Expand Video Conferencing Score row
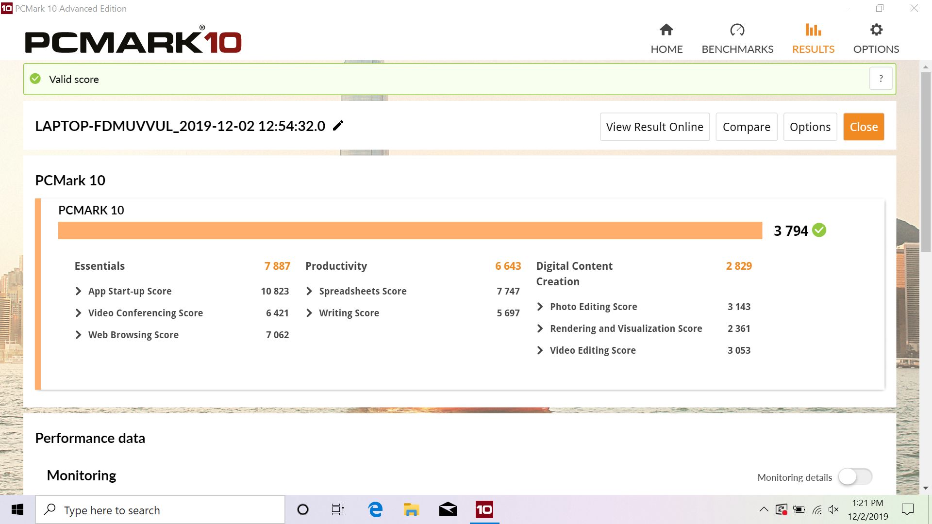The width and height of the screenshot is (932, 524). click(x=79, y=313)
